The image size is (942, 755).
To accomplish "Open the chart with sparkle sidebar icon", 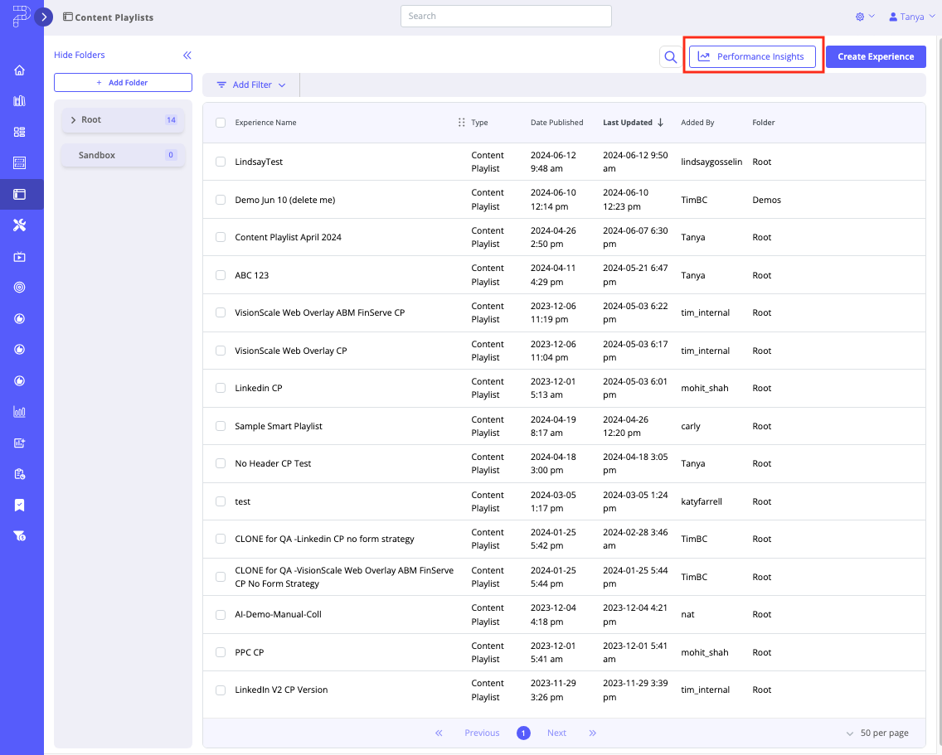I will pyautogui.click(x=19, y=443).
